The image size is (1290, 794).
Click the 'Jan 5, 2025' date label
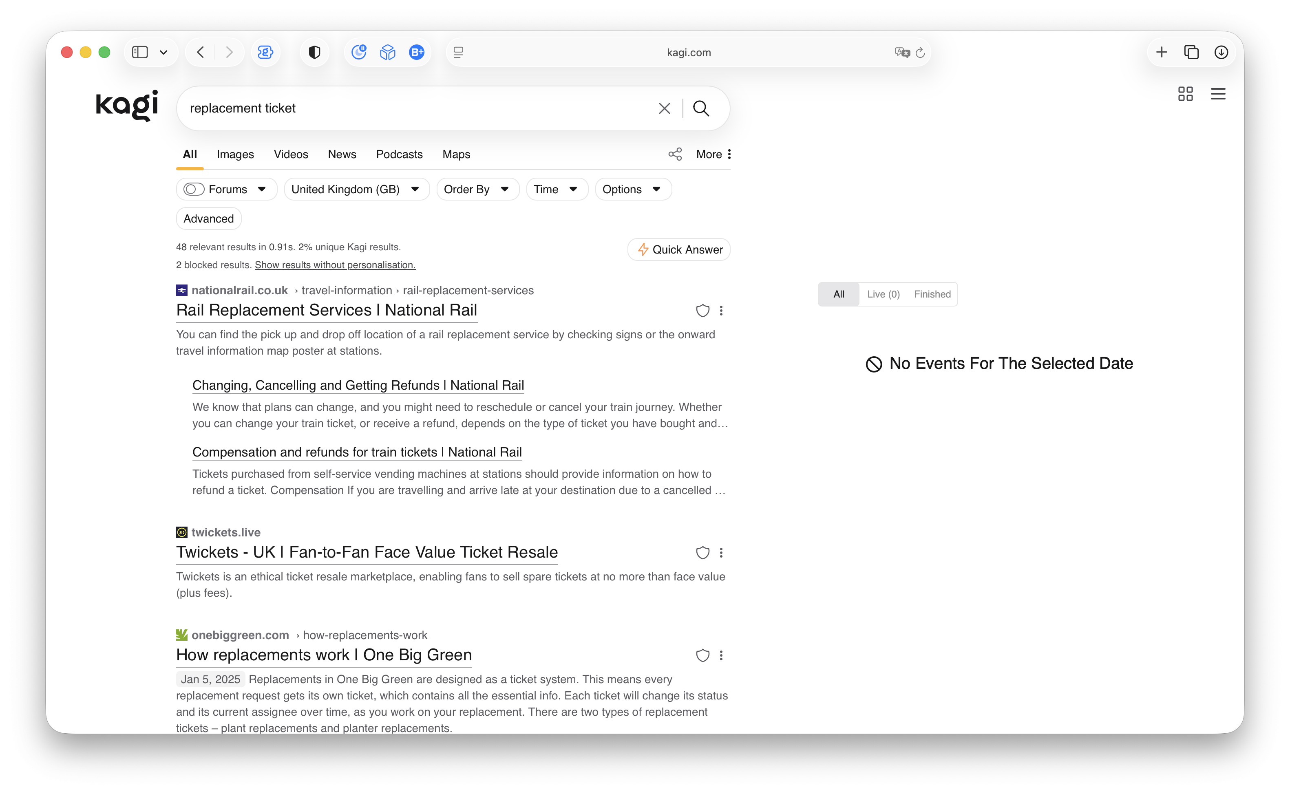click(210, 679)
